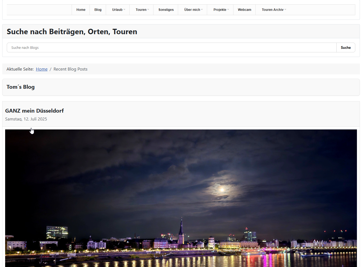Select the Sonstiges menu item
This screenshot has height=267, width=361.
tap(166, 10)
